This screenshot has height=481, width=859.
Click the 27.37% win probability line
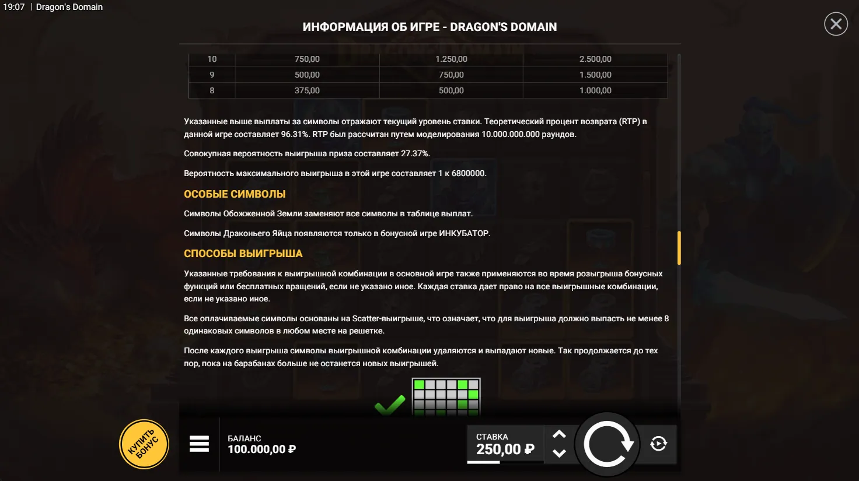tap(307, 153)
